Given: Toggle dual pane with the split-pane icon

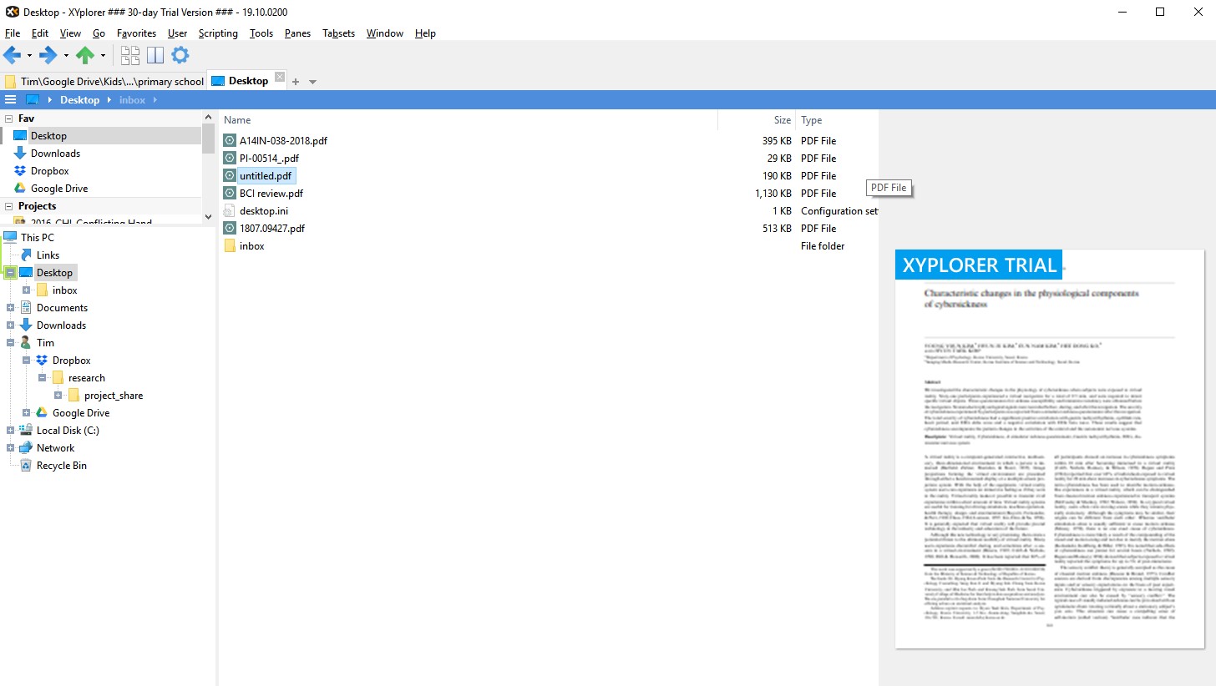Looking at the screenshot, I should (155, 55).
